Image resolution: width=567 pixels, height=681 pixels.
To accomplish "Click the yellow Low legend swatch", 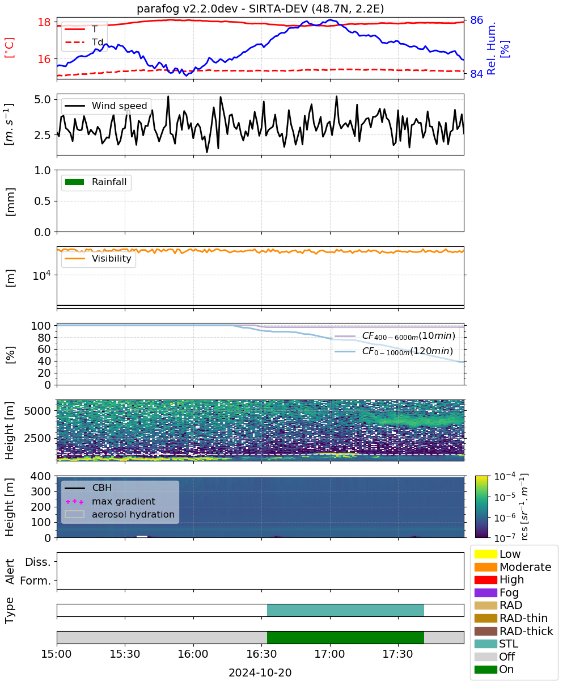I will point(485,554).
